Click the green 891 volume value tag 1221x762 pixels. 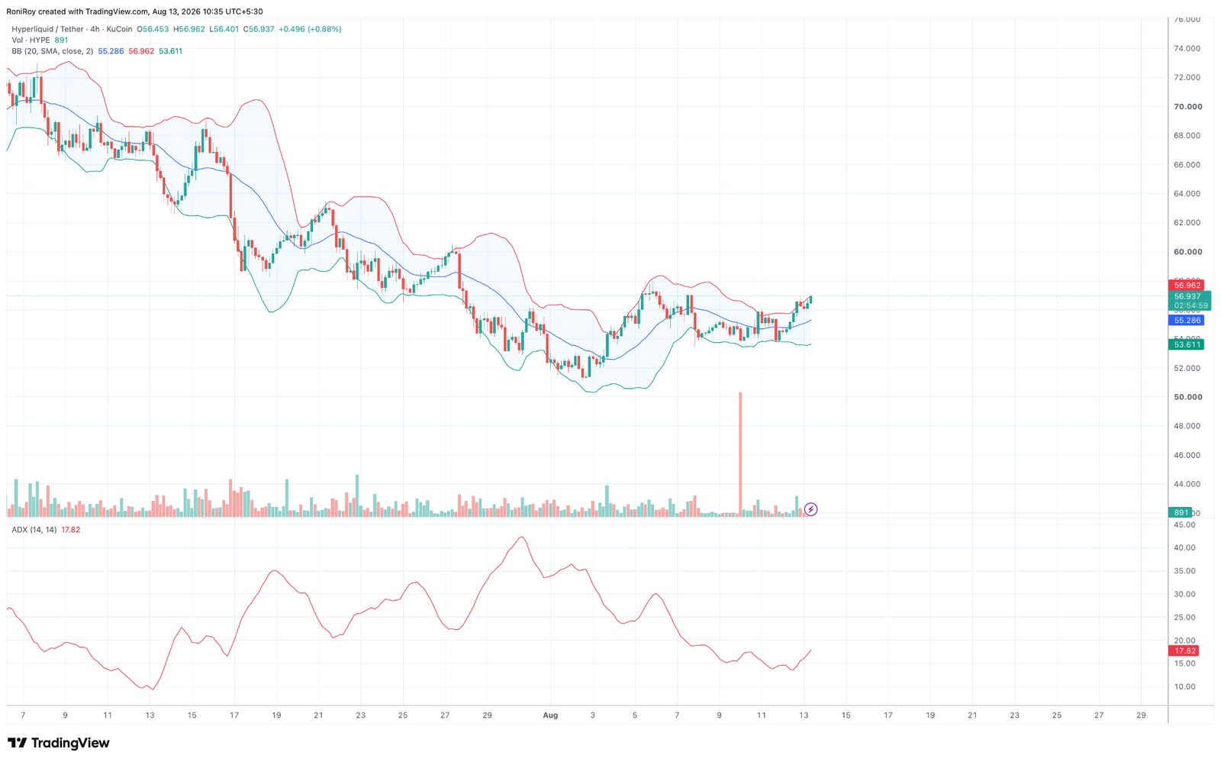click(x=1181, y=513)
